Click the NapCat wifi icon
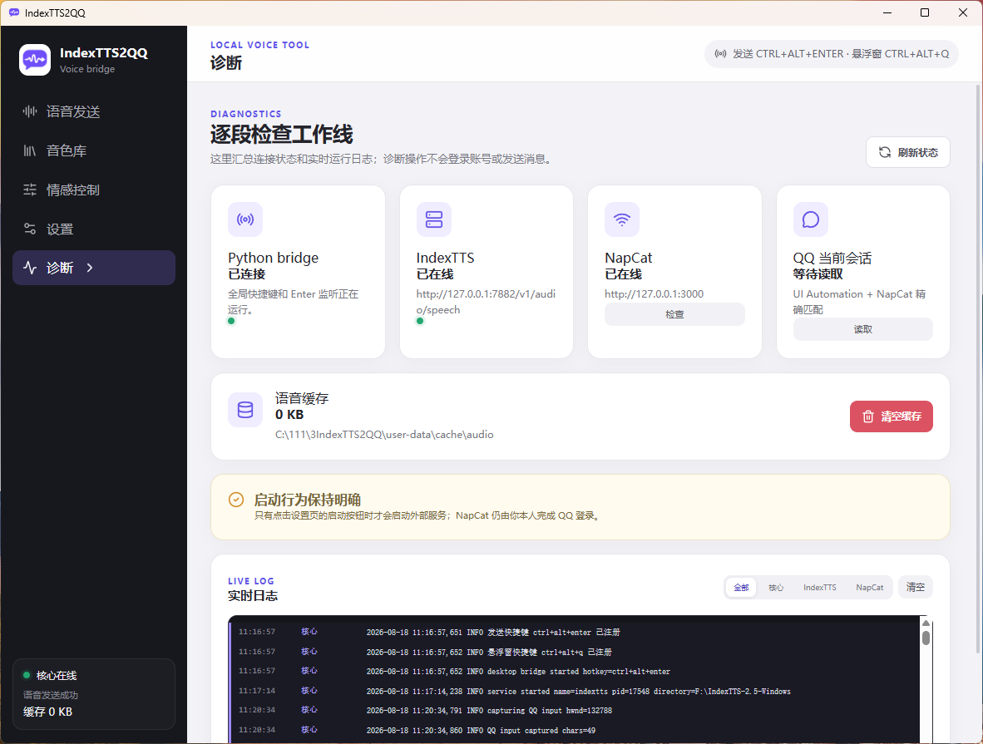The image size is (983, 744). (622, 219)
